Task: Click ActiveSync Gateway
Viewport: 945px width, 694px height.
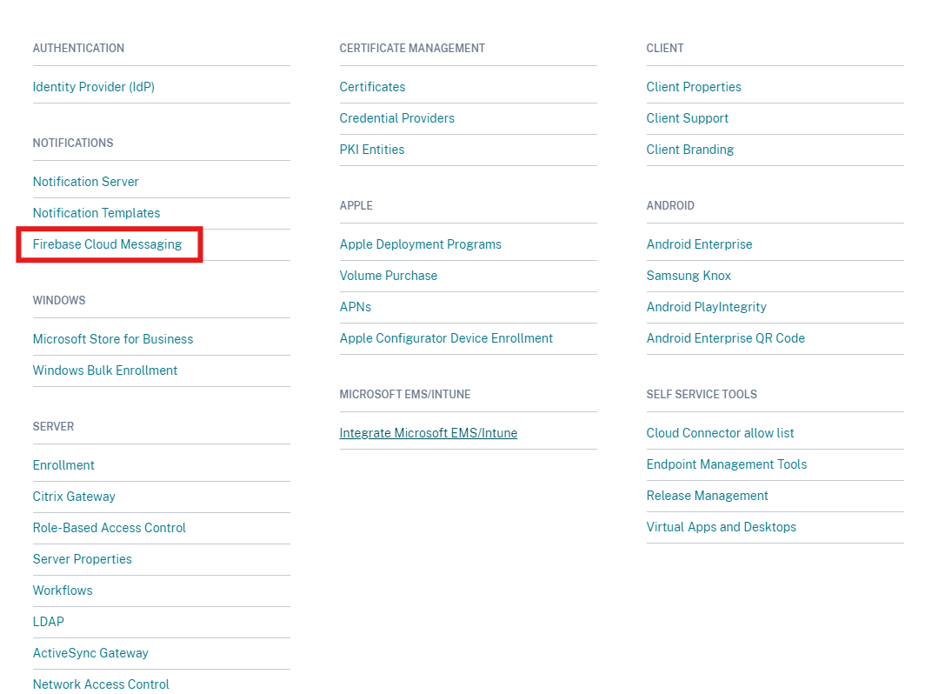Action: coord(90,653)
